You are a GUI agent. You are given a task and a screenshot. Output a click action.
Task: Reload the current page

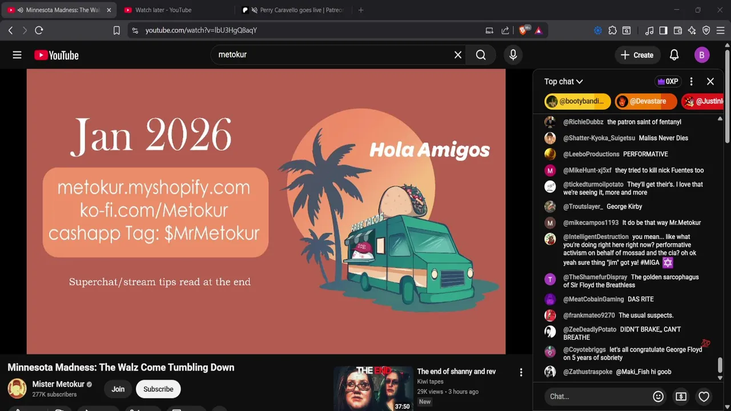point(39,30)
